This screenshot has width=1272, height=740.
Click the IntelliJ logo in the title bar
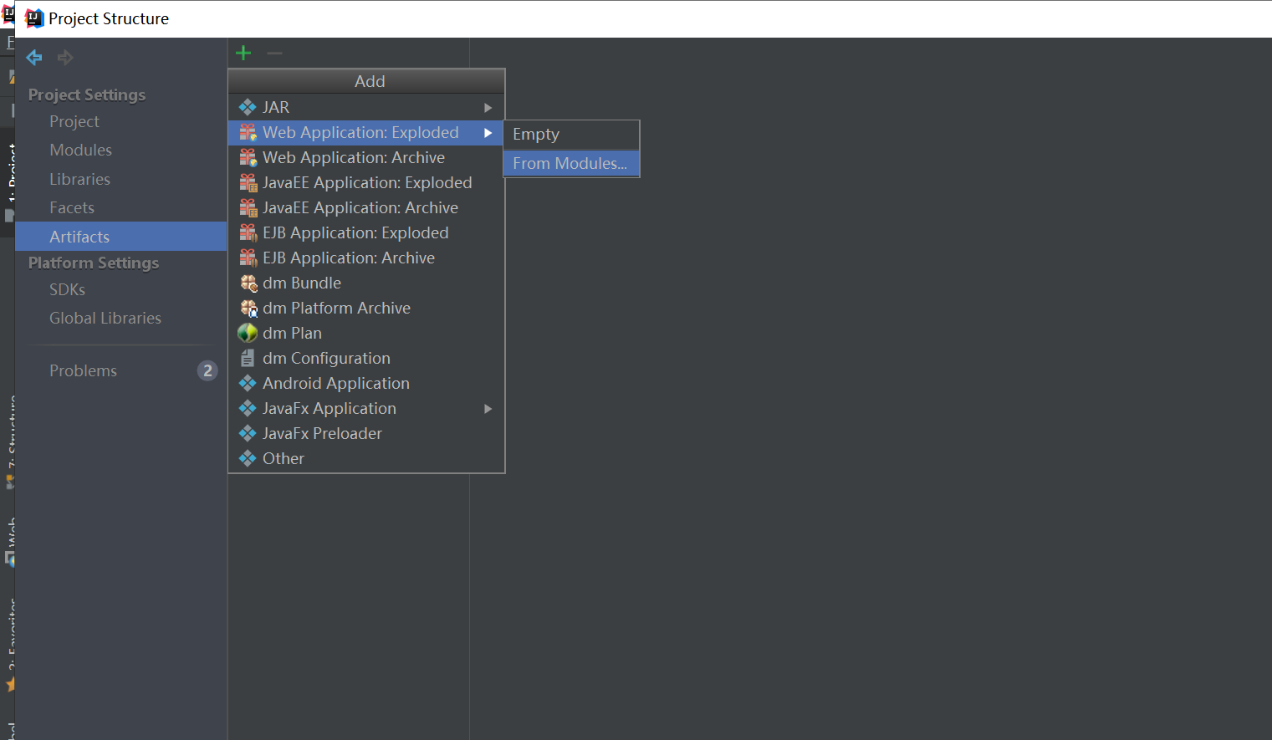pyautogui.click(x=34, y=18)
